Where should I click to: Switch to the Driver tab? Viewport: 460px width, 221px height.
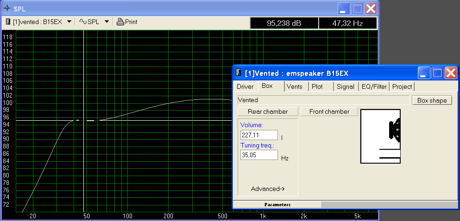(x=245, y=86)
